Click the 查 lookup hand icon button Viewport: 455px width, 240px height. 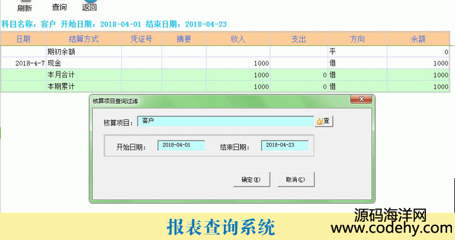coord(324,121)
